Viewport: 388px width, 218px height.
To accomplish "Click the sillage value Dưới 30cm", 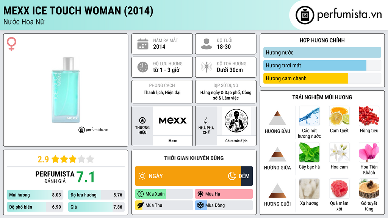I will tap(230, 70).
